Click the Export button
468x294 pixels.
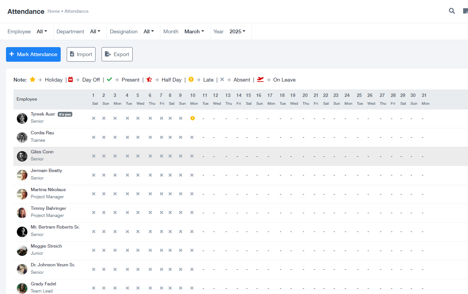pyautogui.click(x=117, y=54)
